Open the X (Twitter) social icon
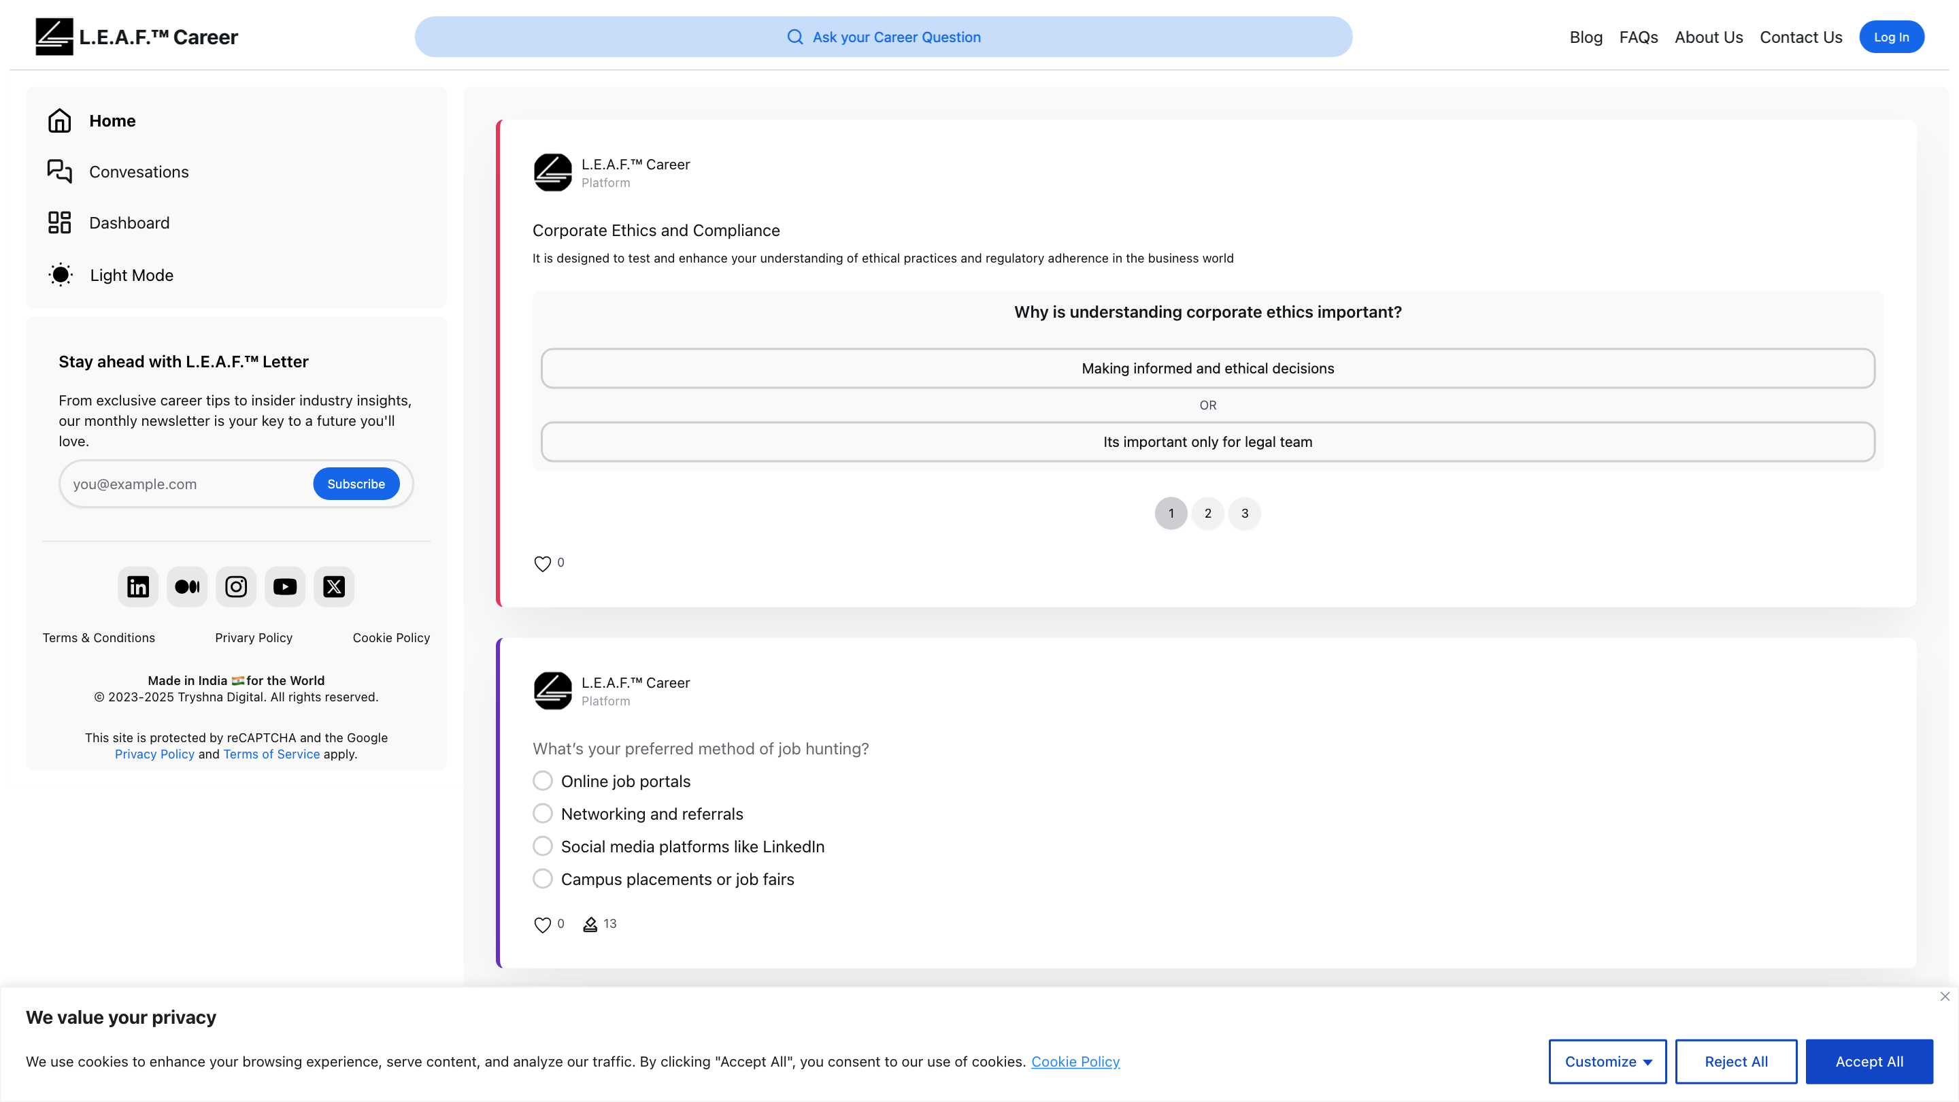Viewport: 1959px width, 1102px height. tap(334, 586)
